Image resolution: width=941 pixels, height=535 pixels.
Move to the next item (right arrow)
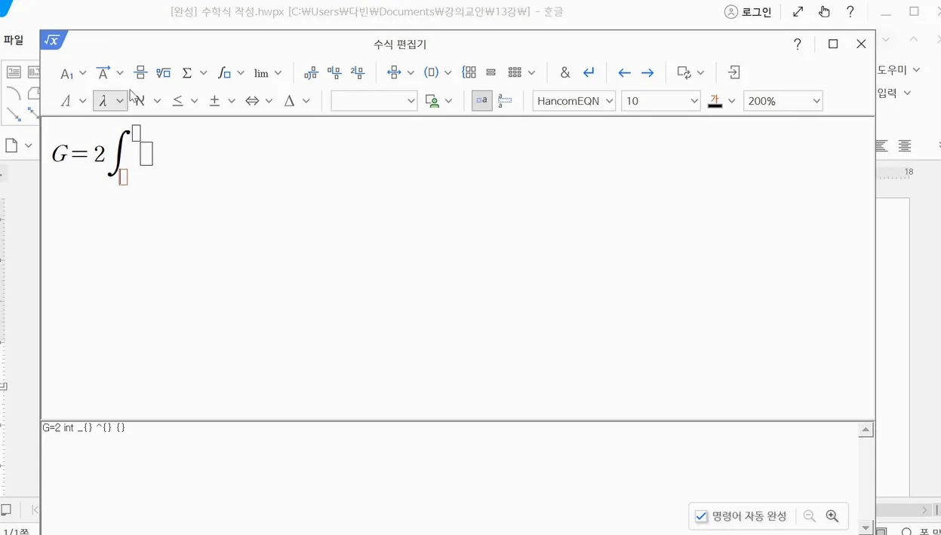647,73
